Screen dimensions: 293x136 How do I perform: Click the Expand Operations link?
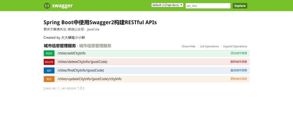(235, 46)
